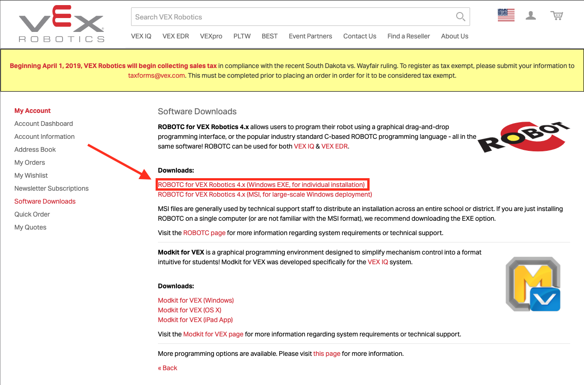
Task: Open the BEST menu item
Action: coord(270,36)
